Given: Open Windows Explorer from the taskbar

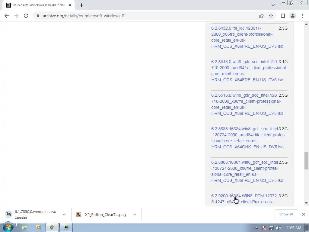Looking at the screenshot, I should pos(24,228).
